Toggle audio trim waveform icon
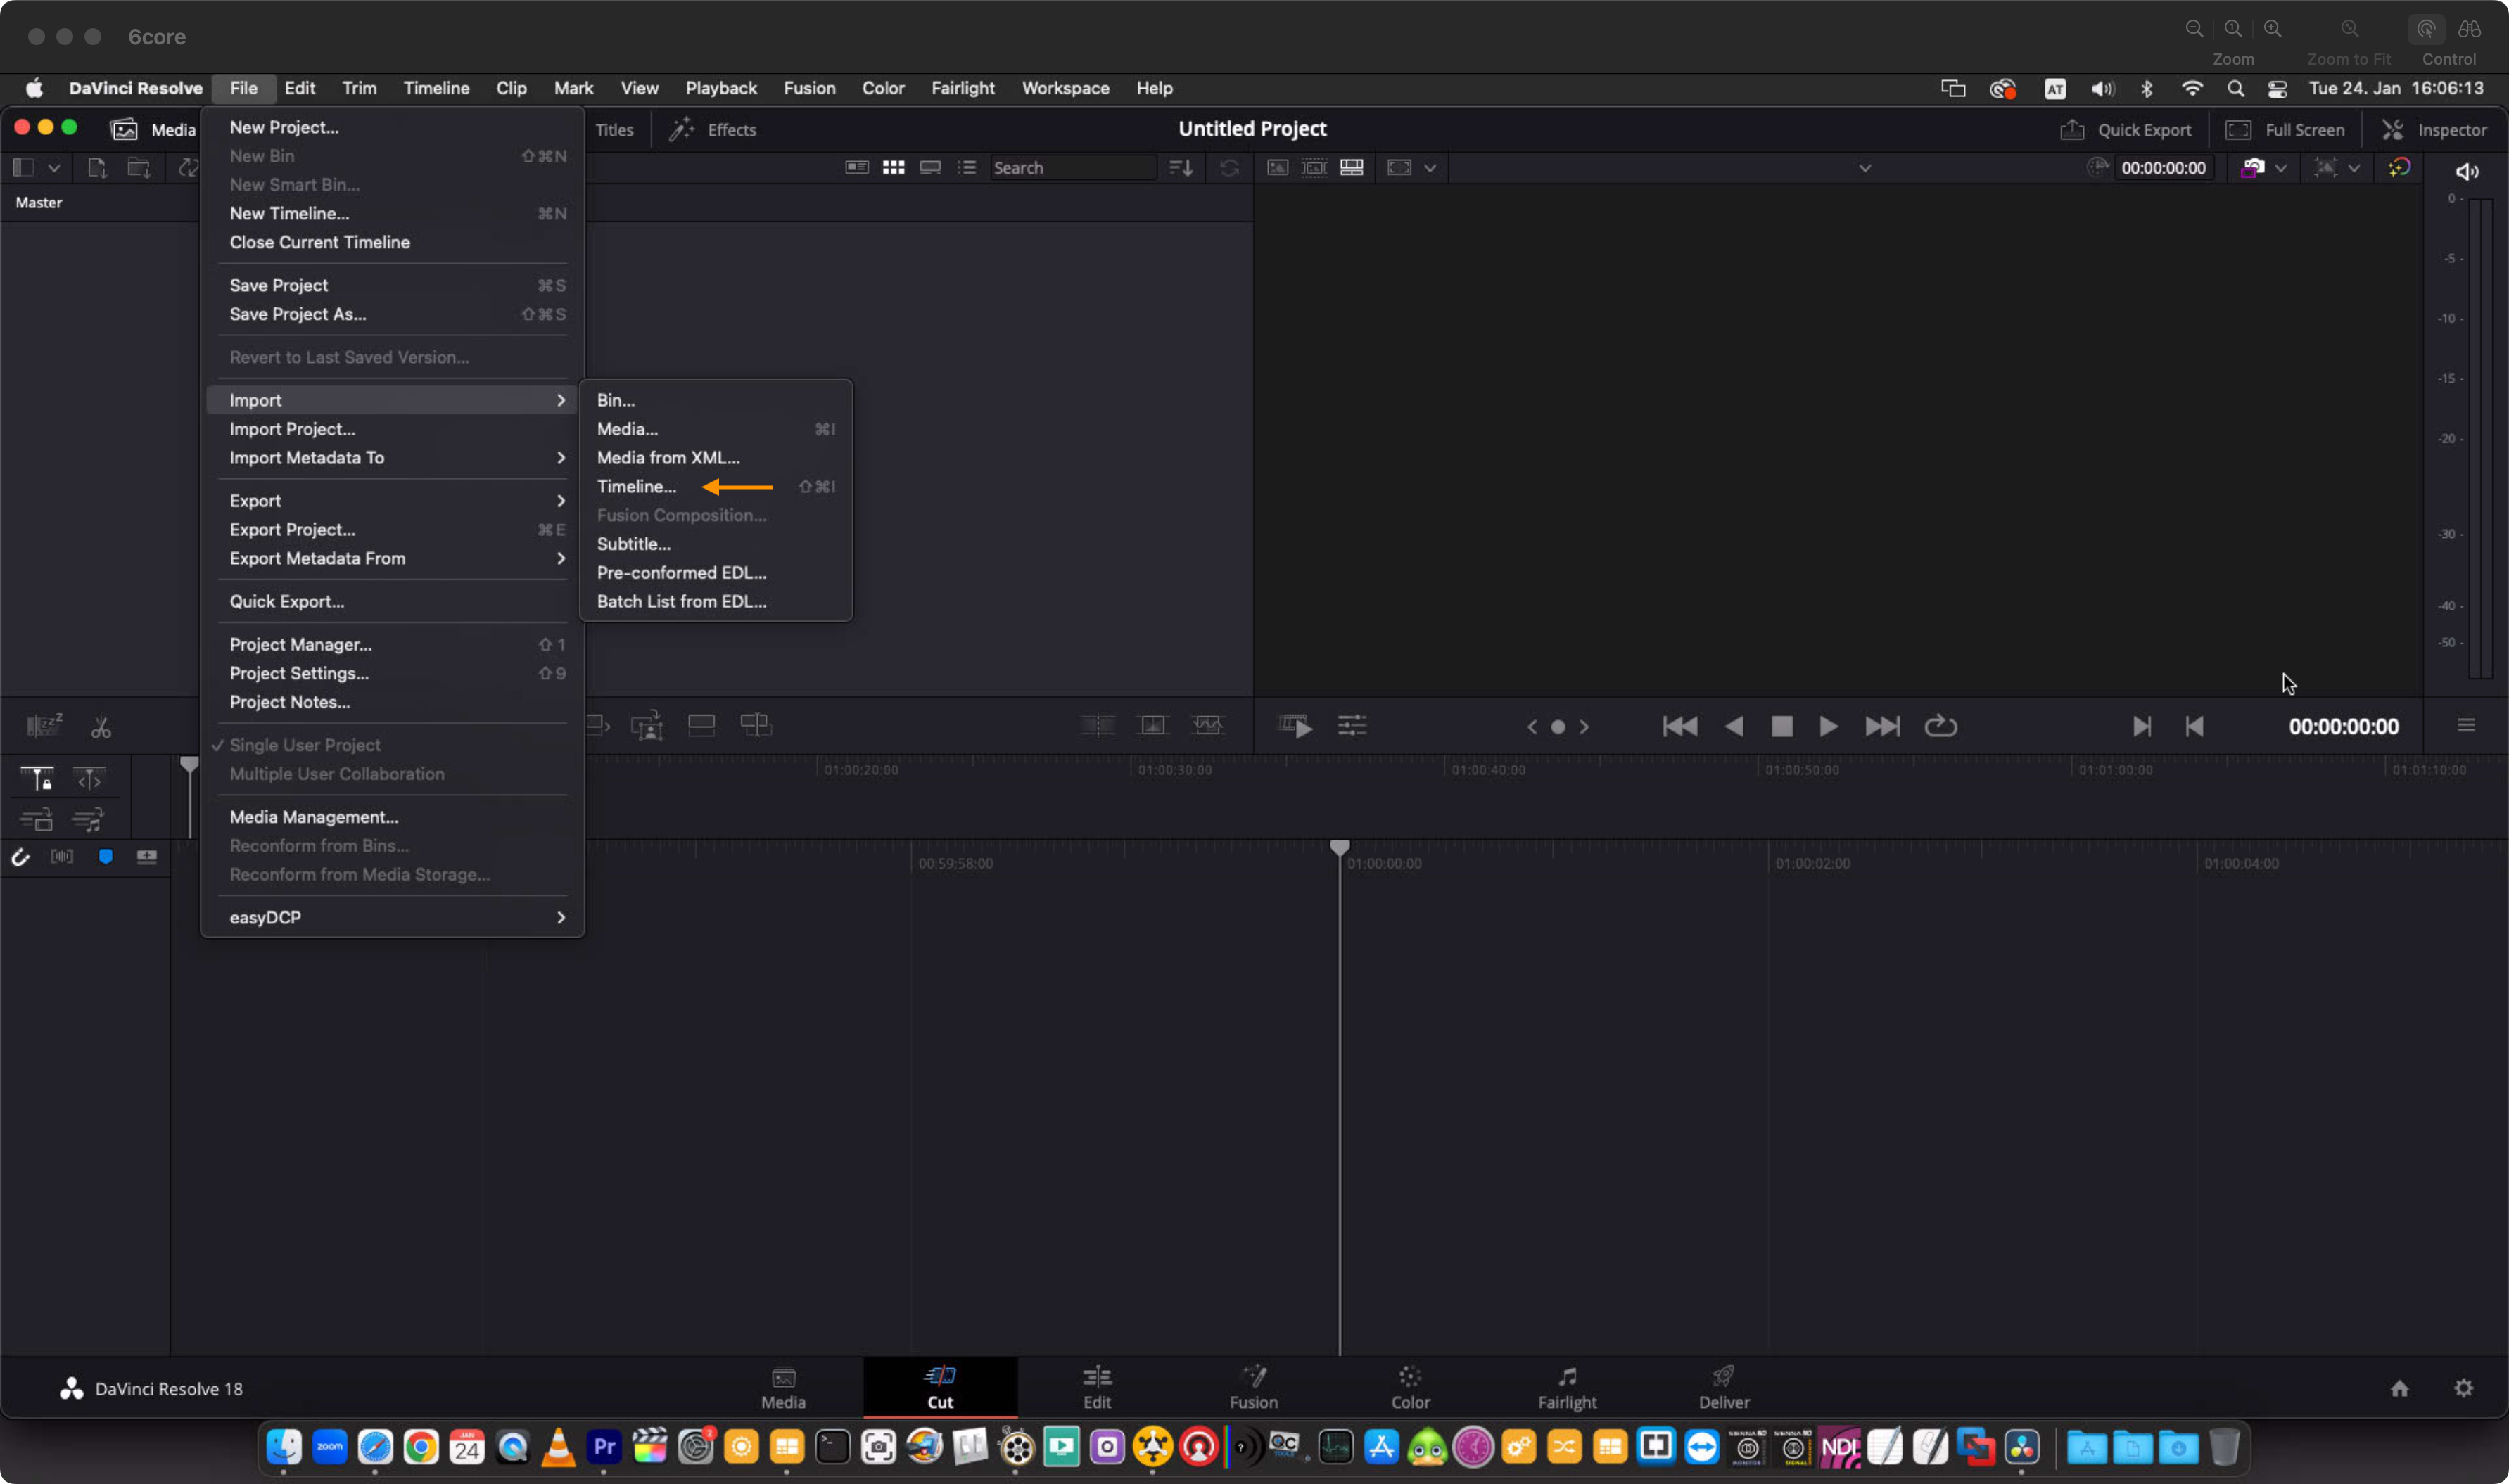This screenshot has height=1484, width=2509. tap(62, 857)
